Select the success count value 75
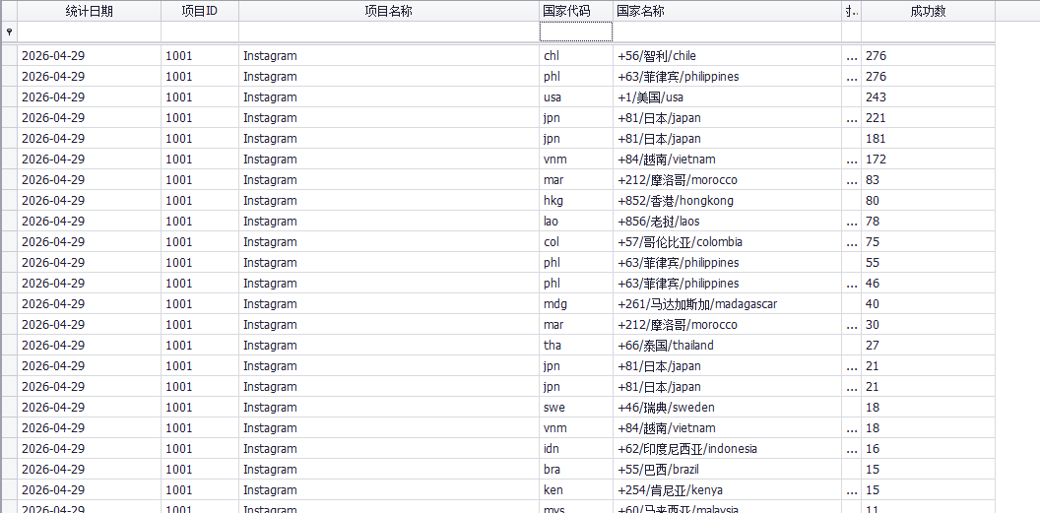The width and height of the screenshot is (1040, 513). coord(928,242)
